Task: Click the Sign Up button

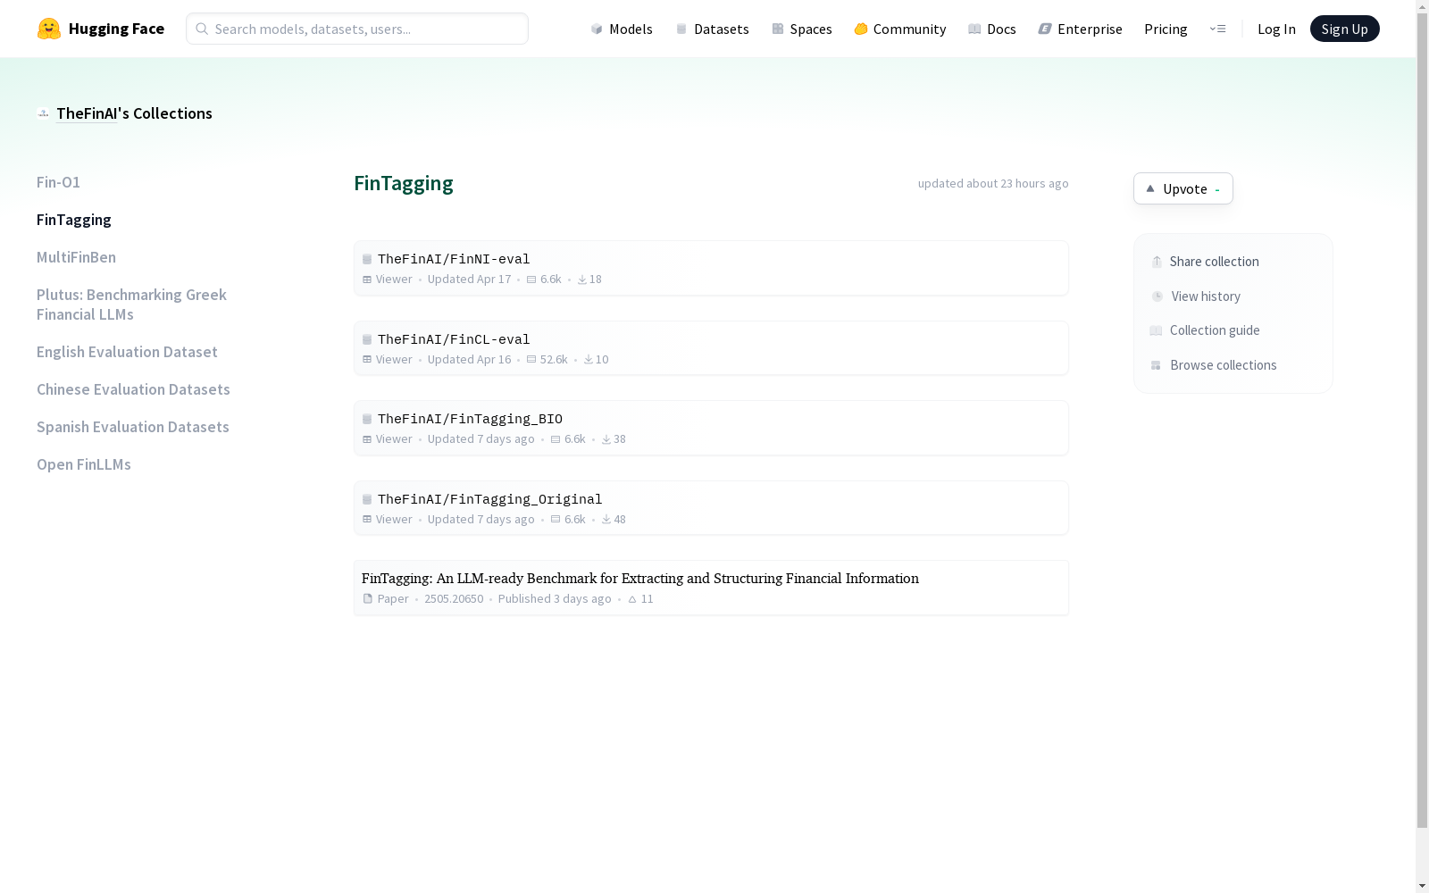Action: point(1344,29)
